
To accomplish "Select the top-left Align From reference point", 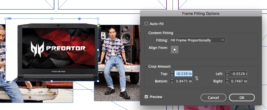I will [x=172, y=47].
